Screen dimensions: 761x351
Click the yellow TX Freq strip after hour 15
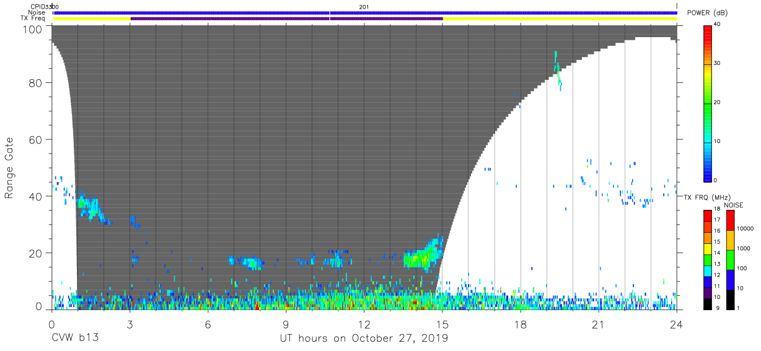coord(560,19)
